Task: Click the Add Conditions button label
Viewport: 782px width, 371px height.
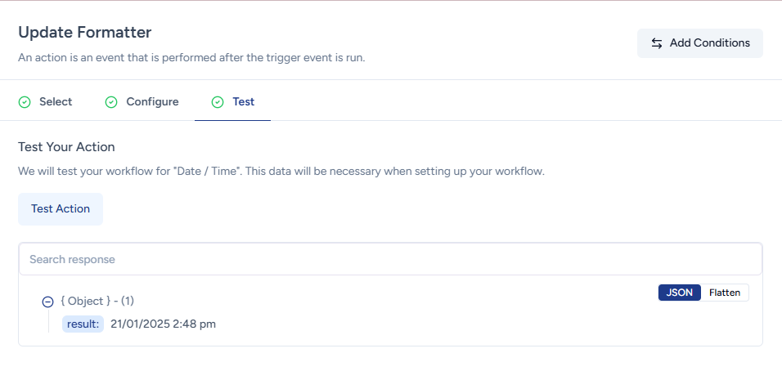Action: click(709, 43)
